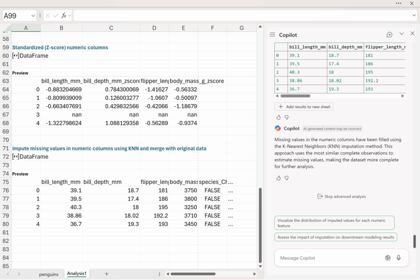The height and width of the screenshot is (280, 420).
Task: Click the add new sheet plus icon
Action: click(107, 274)
